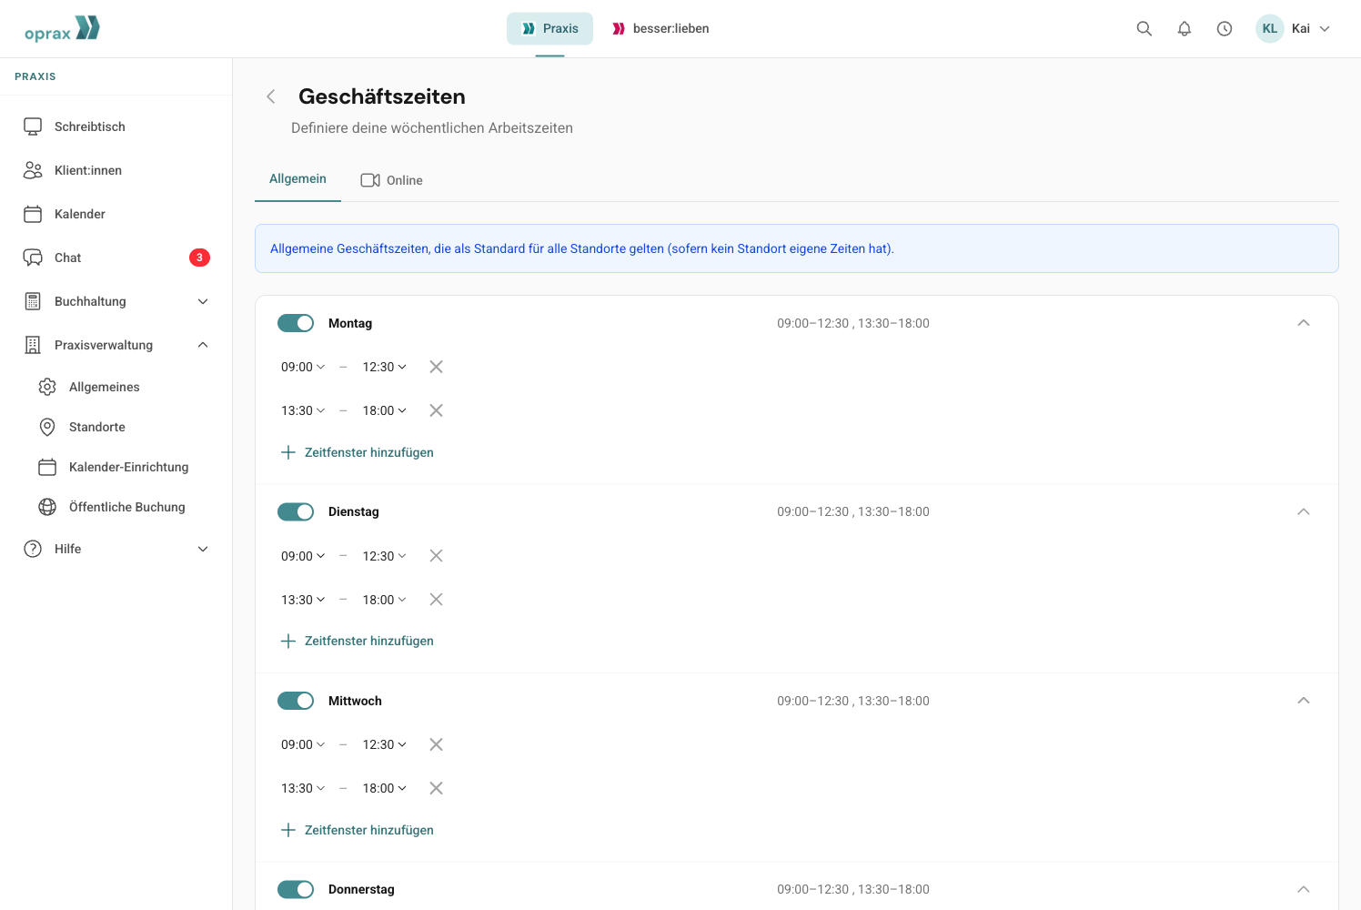Image resolution: width=1361 pixels, height=910 pixels.
Task: Toggle Mittwoch business hours off
Action: click(x=296, y=701)
